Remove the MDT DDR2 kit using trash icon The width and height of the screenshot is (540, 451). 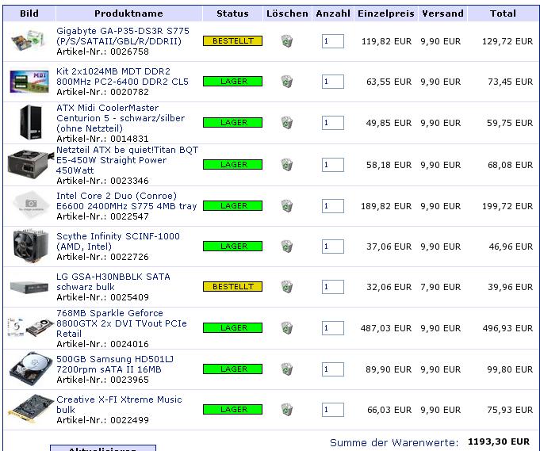coord(287,82)
